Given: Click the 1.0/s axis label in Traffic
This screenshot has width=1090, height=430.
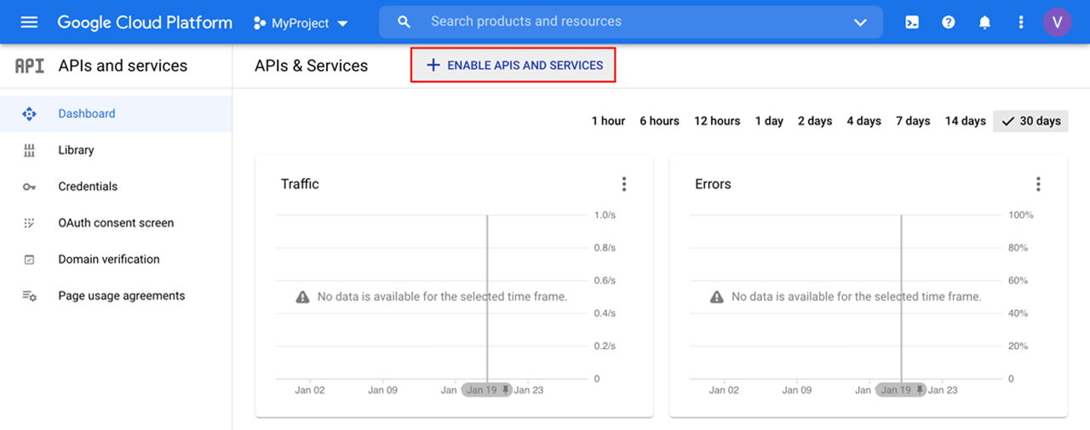Looking at the screenshot, I should tap(605, 215).
